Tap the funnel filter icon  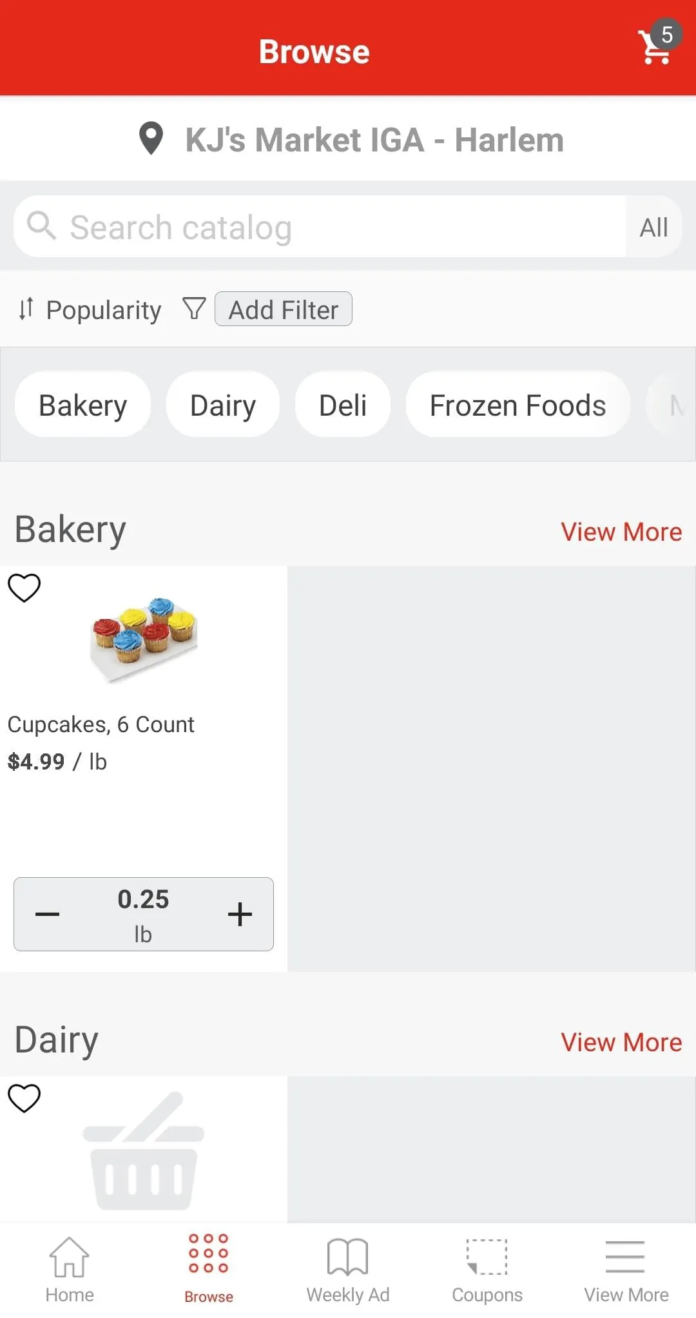click(194, 309)
